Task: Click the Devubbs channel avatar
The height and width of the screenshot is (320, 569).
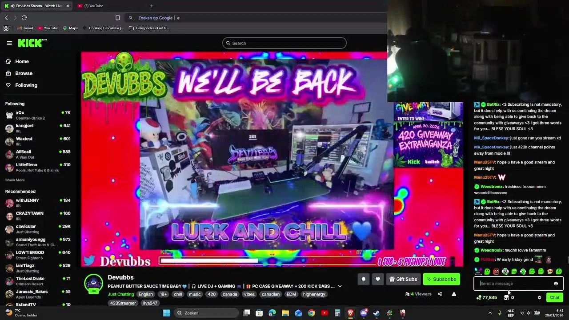Action: click(x=93, y=284)
